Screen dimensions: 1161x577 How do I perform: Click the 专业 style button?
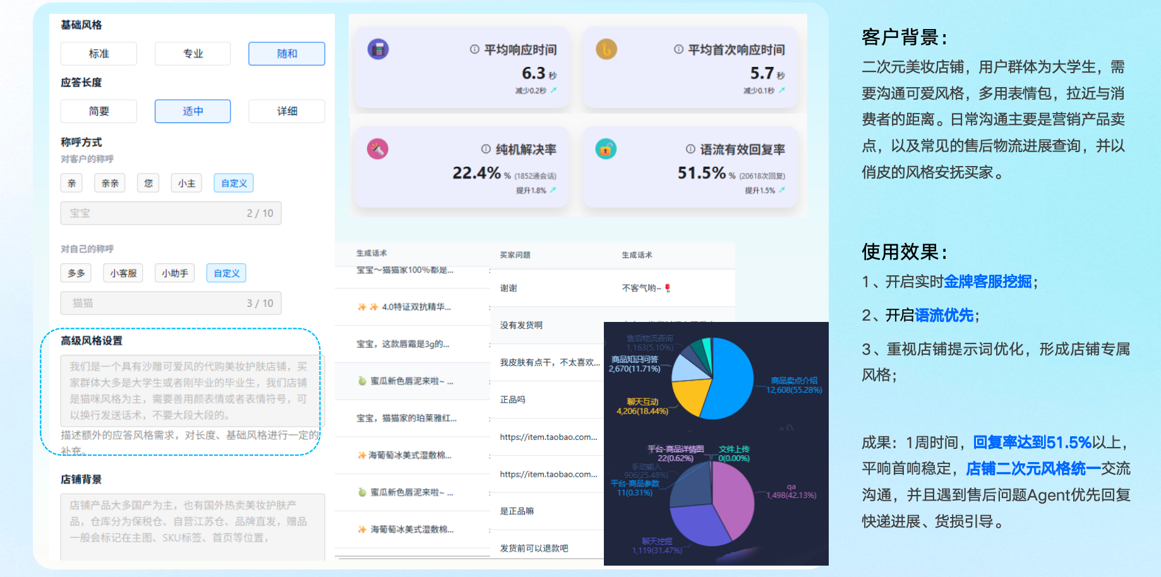click(192, 54)
